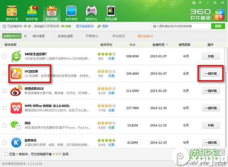
Task: Open the title bar main menu arrow
Action: click(x=200, y=2)
